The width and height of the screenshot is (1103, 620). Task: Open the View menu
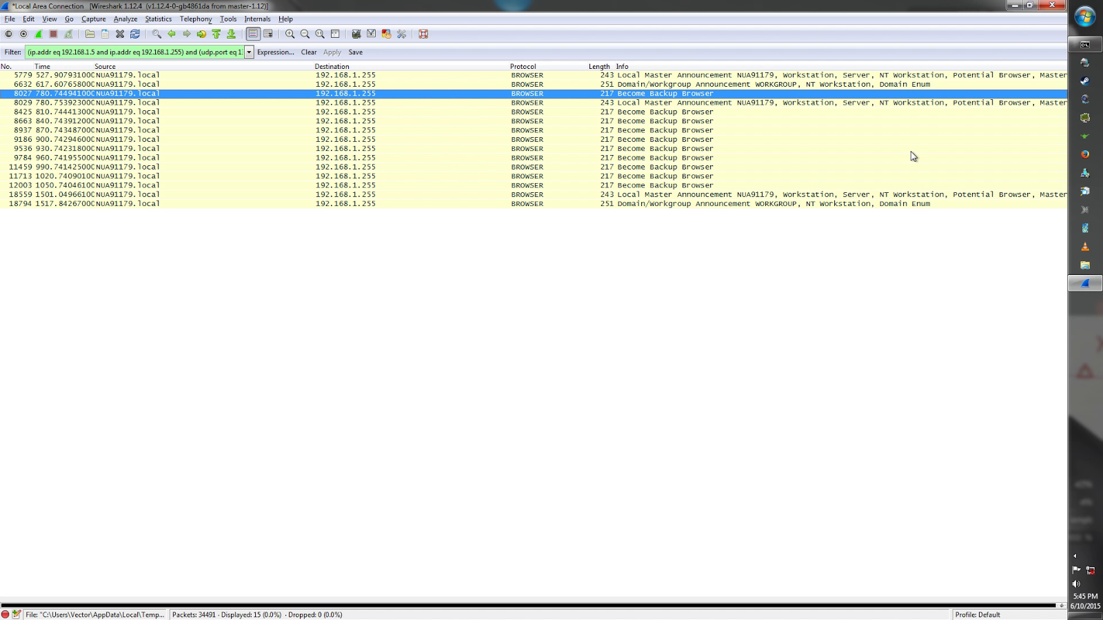click(x=50, y=19)
